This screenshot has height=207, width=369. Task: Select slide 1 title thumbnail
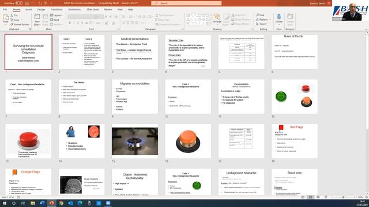(x=28, y=52)
